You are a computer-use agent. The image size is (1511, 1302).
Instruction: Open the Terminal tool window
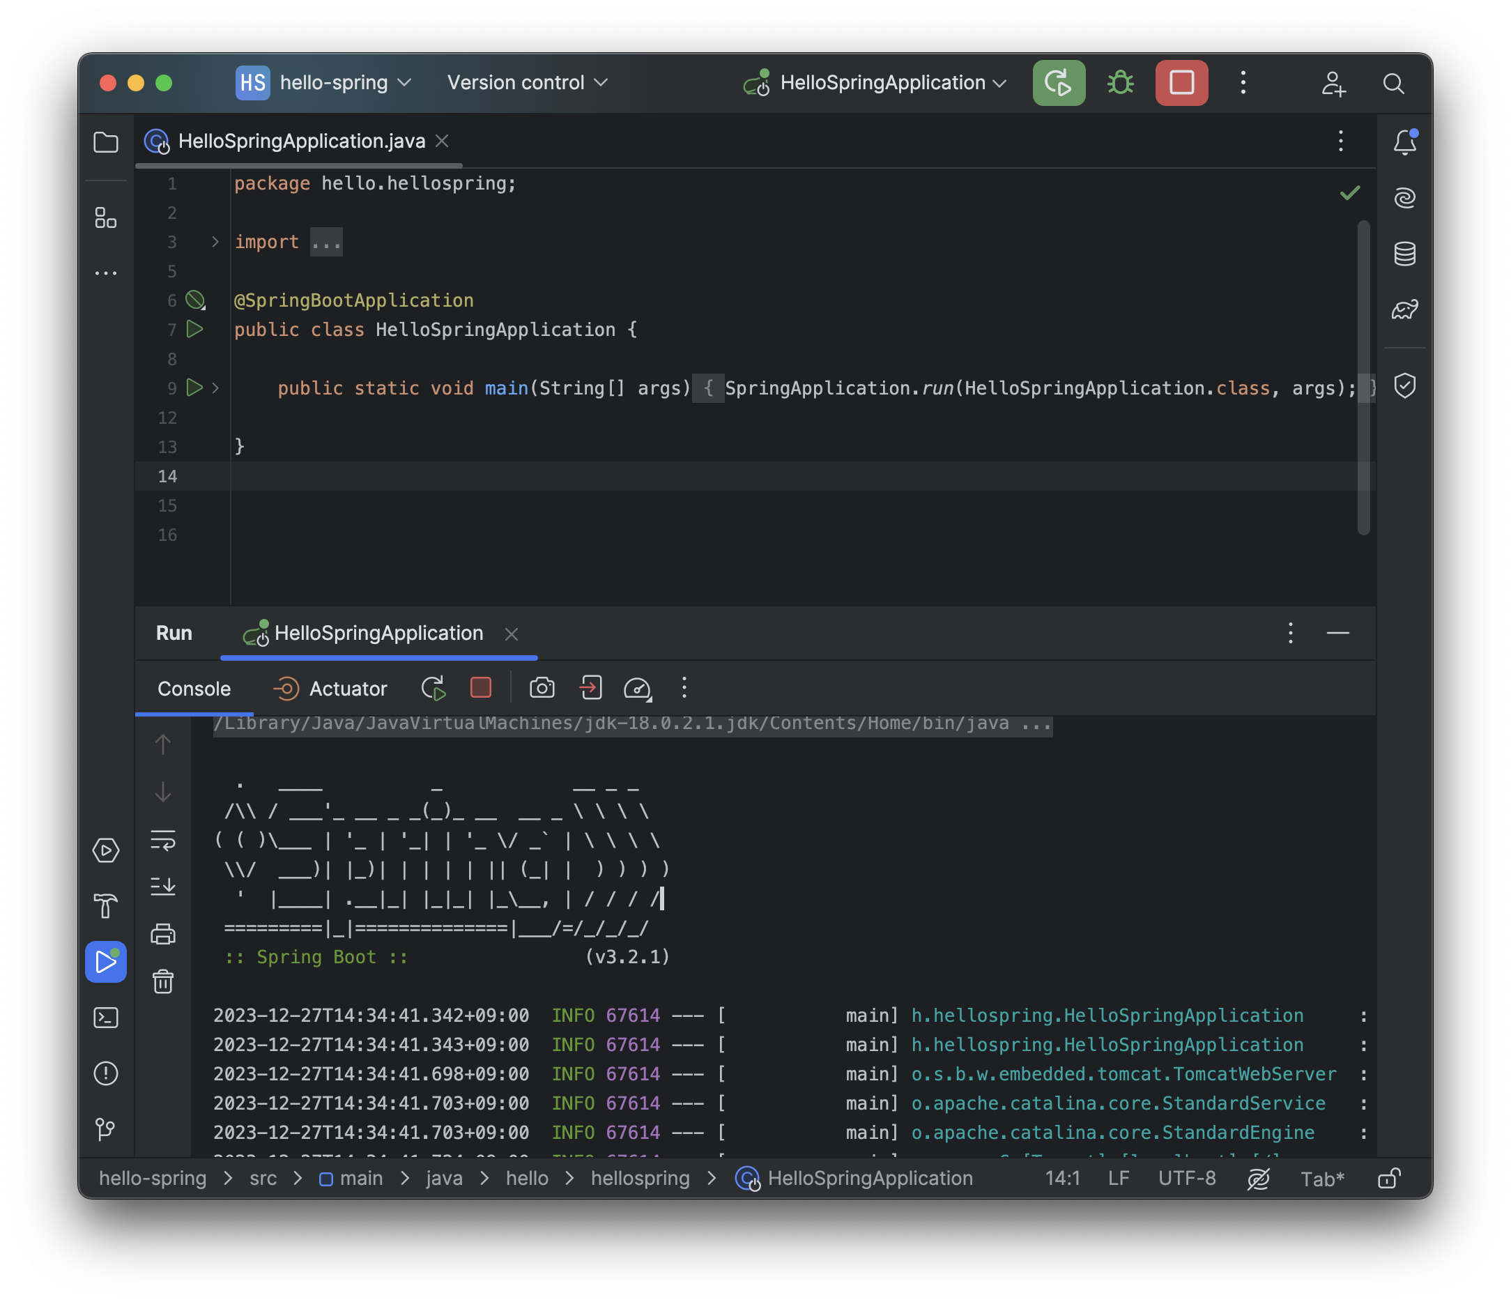pyautogui.click(x=106, y=1018)
